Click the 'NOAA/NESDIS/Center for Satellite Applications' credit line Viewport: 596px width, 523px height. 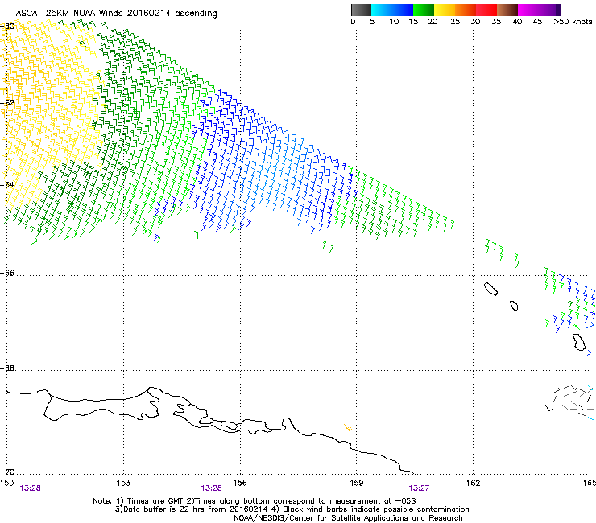pyautogui.click(x=348, y=518)
